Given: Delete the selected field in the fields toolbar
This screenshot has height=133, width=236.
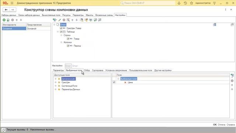Looking at the screenshot, I should click(232, 81).
